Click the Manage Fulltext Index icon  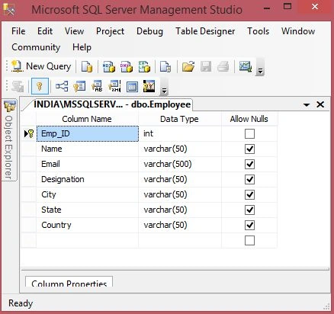pyautogui.click(x=97, y=86)
